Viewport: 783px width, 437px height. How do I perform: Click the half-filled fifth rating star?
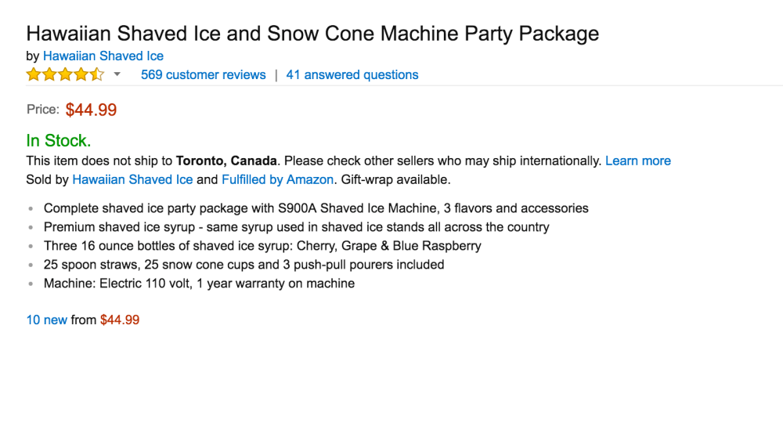coord(97,75)
